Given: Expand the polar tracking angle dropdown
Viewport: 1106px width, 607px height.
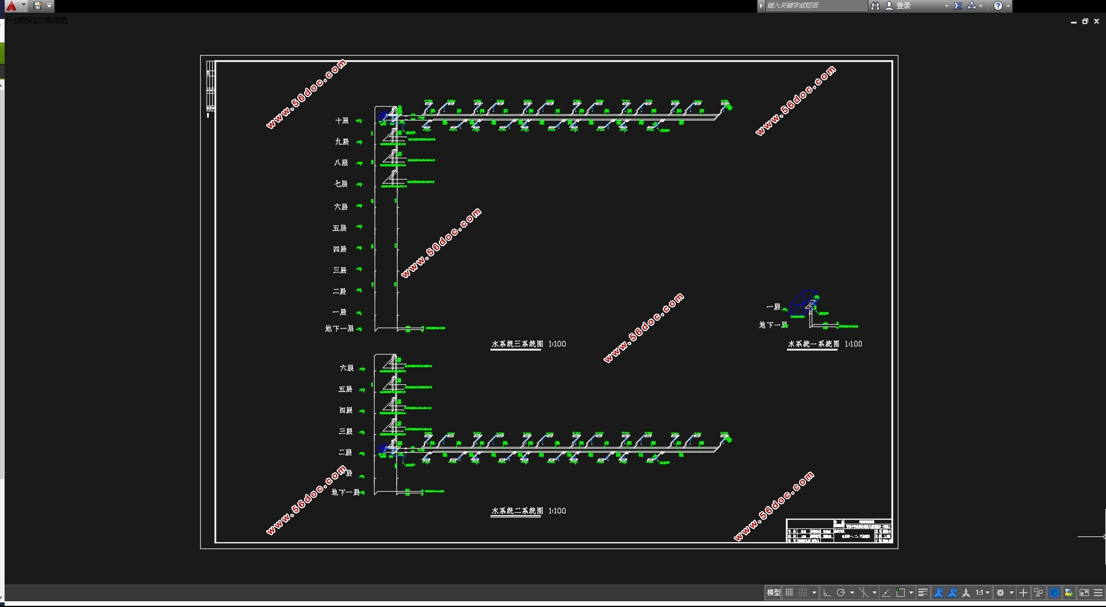Looking at the screenshot, I should (852, 593).
